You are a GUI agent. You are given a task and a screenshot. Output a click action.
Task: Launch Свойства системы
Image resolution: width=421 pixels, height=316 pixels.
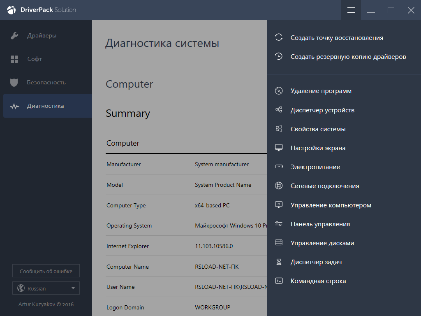(x=317, y=129)
